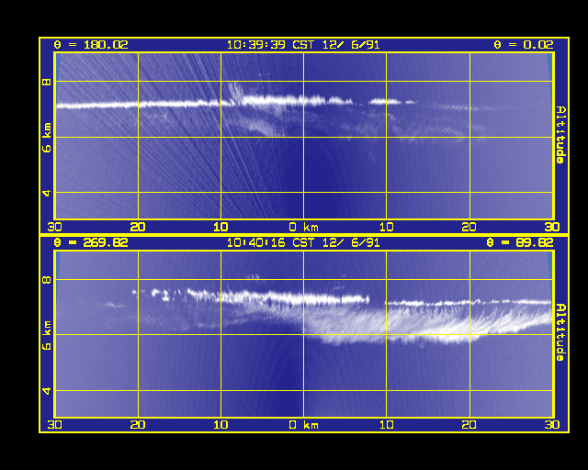The image size is (588, 470).
Task: Click the 0 km range label under upper plot
Action: click(x=304, y=227)
